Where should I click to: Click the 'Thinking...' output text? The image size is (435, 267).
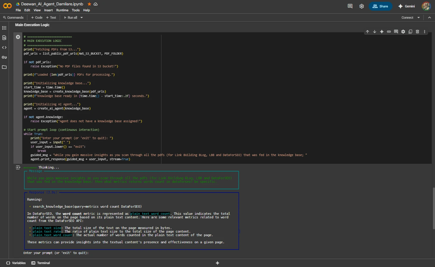48,168
